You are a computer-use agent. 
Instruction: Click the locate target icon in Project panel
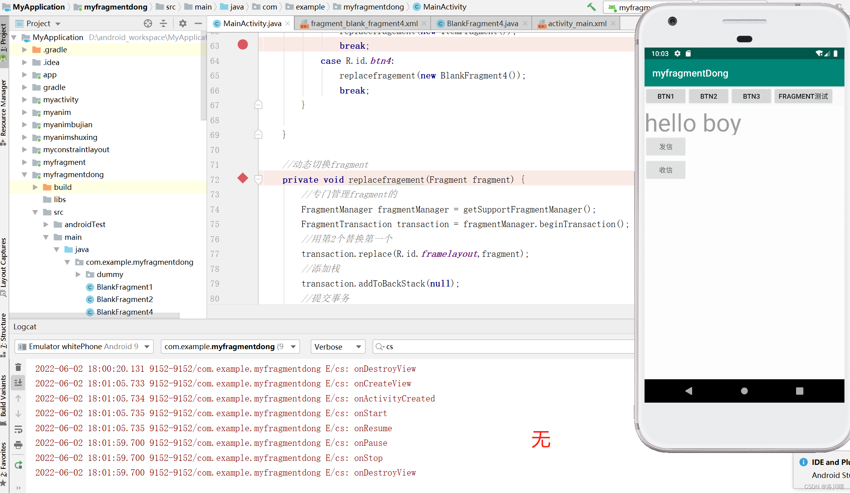[148, 23]
